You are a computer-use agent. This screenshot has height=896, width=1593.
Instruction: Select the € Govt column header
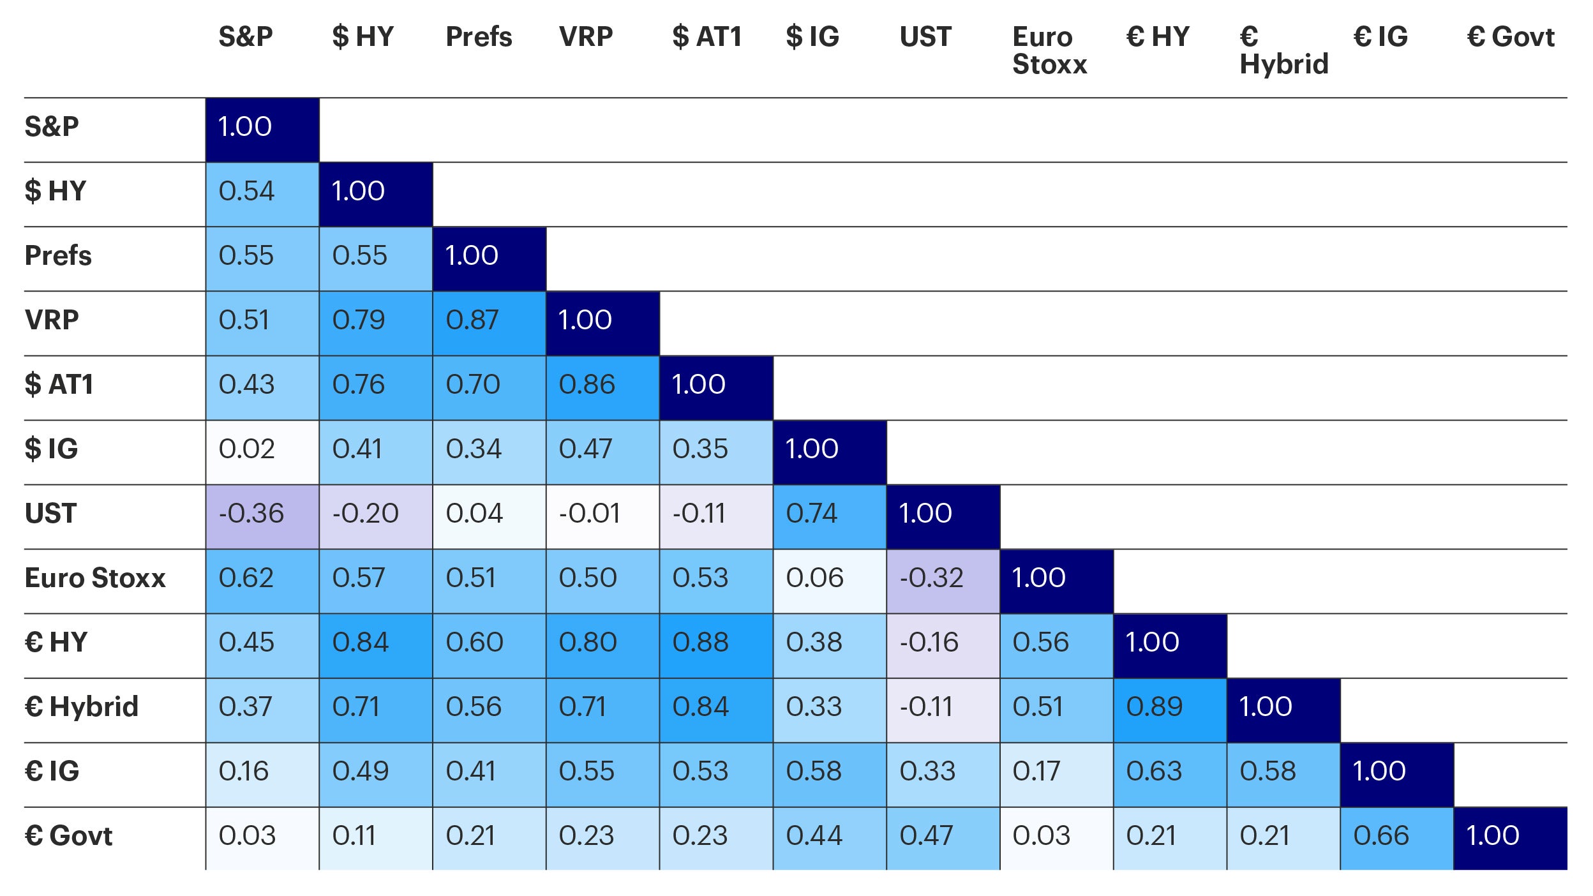click(x=1510, y=37)
